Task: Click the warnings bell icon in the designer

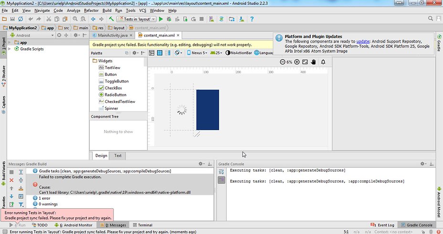Action: (x=323, y=62)
